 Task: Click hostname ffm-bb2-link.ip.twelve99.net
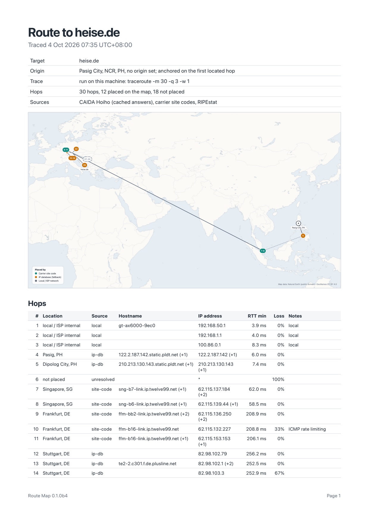coord(149,414)
